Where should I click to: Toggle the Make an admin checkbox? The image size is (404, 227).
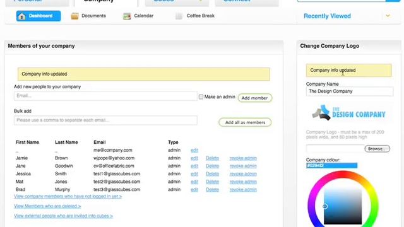point(201,96)
